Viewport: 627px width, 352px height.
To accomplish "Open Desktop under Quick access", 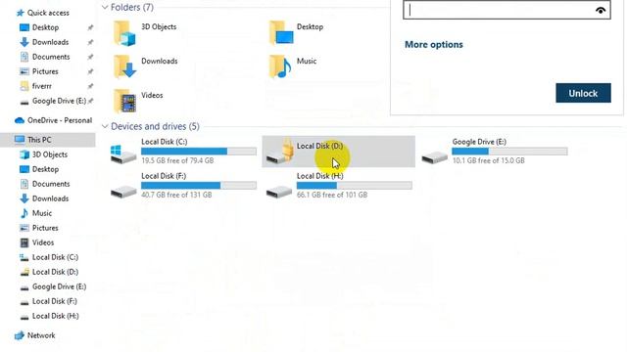I will point(45,27).
